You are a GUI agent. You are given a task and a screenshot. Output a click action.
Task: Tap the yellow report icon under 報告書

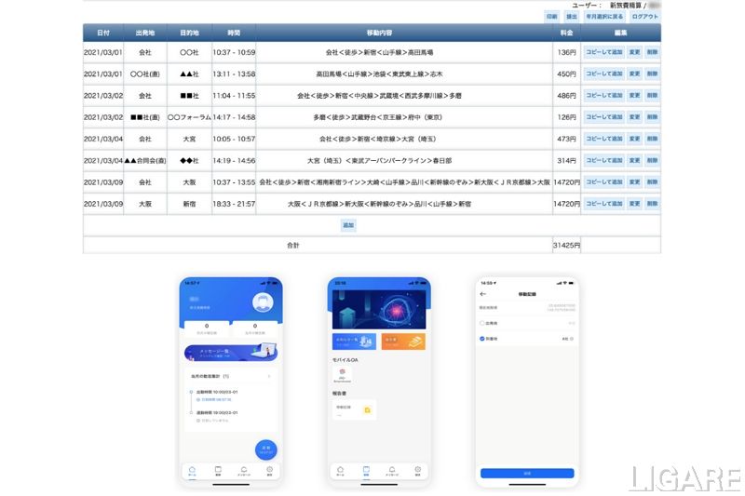pos(368,409)
